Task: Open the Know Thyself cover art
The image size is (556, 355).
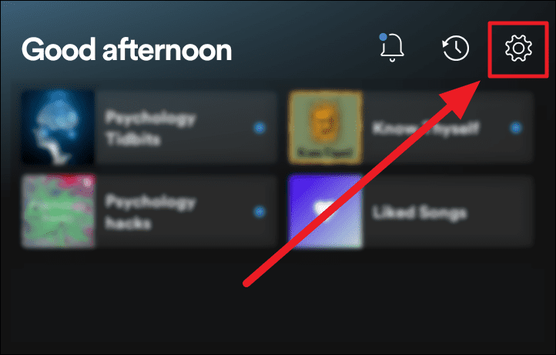Action: [x=326, y=128]
